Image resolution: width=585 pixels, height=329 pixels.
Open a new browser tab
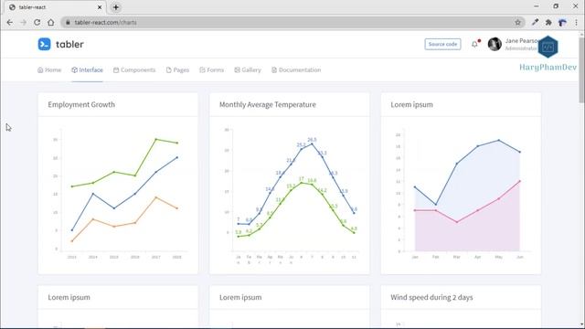pos(116,7)
